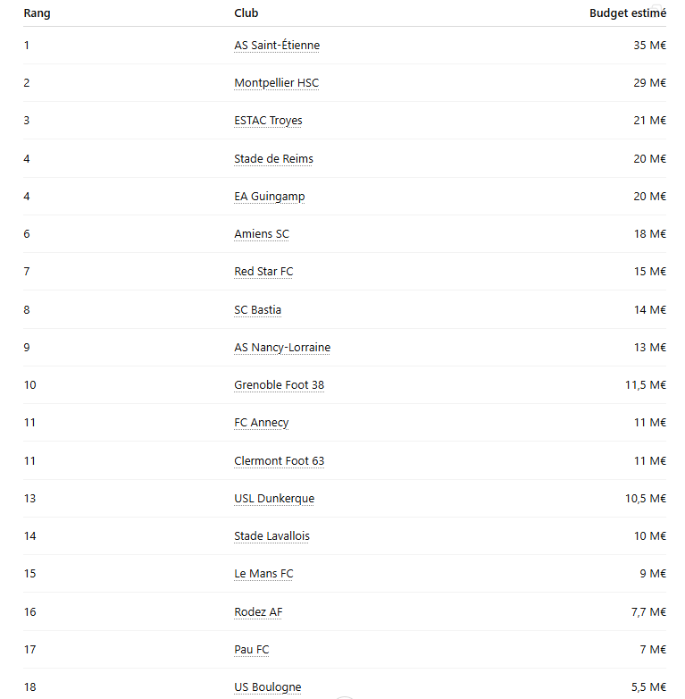Open the Red Star FC link
Screen dimensions: 685x699
(263, 272)
